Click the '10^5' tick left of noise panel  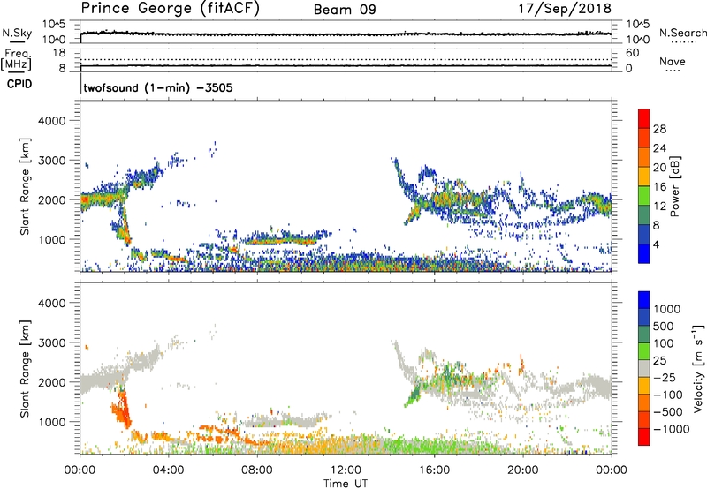point(54,25)
